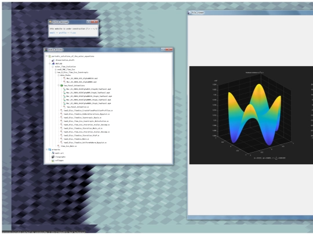Close the notice_message window

coord(95,22)
